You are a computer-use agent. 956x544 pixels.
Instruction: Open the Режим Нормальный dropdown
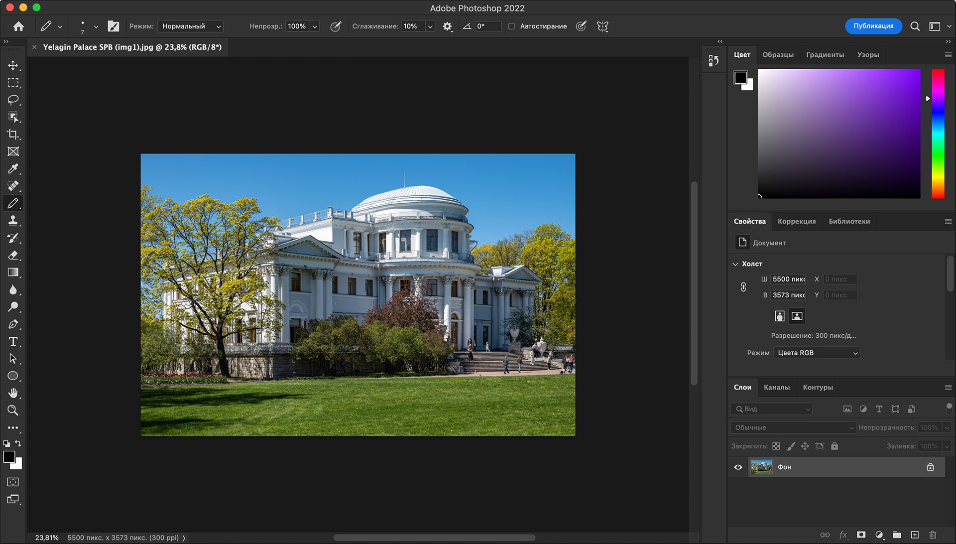pyautogui.click(x=190, y=26)
